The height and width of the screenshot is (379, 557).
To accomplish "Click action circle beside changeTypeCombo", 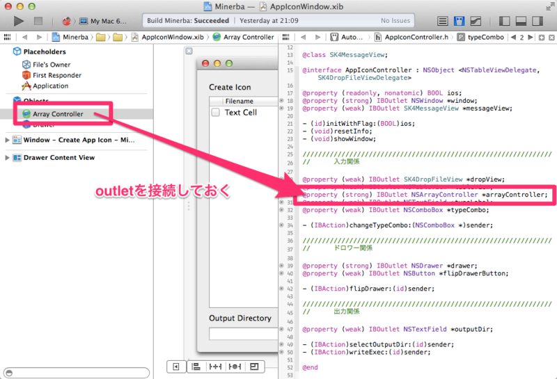I will point(281,225).
